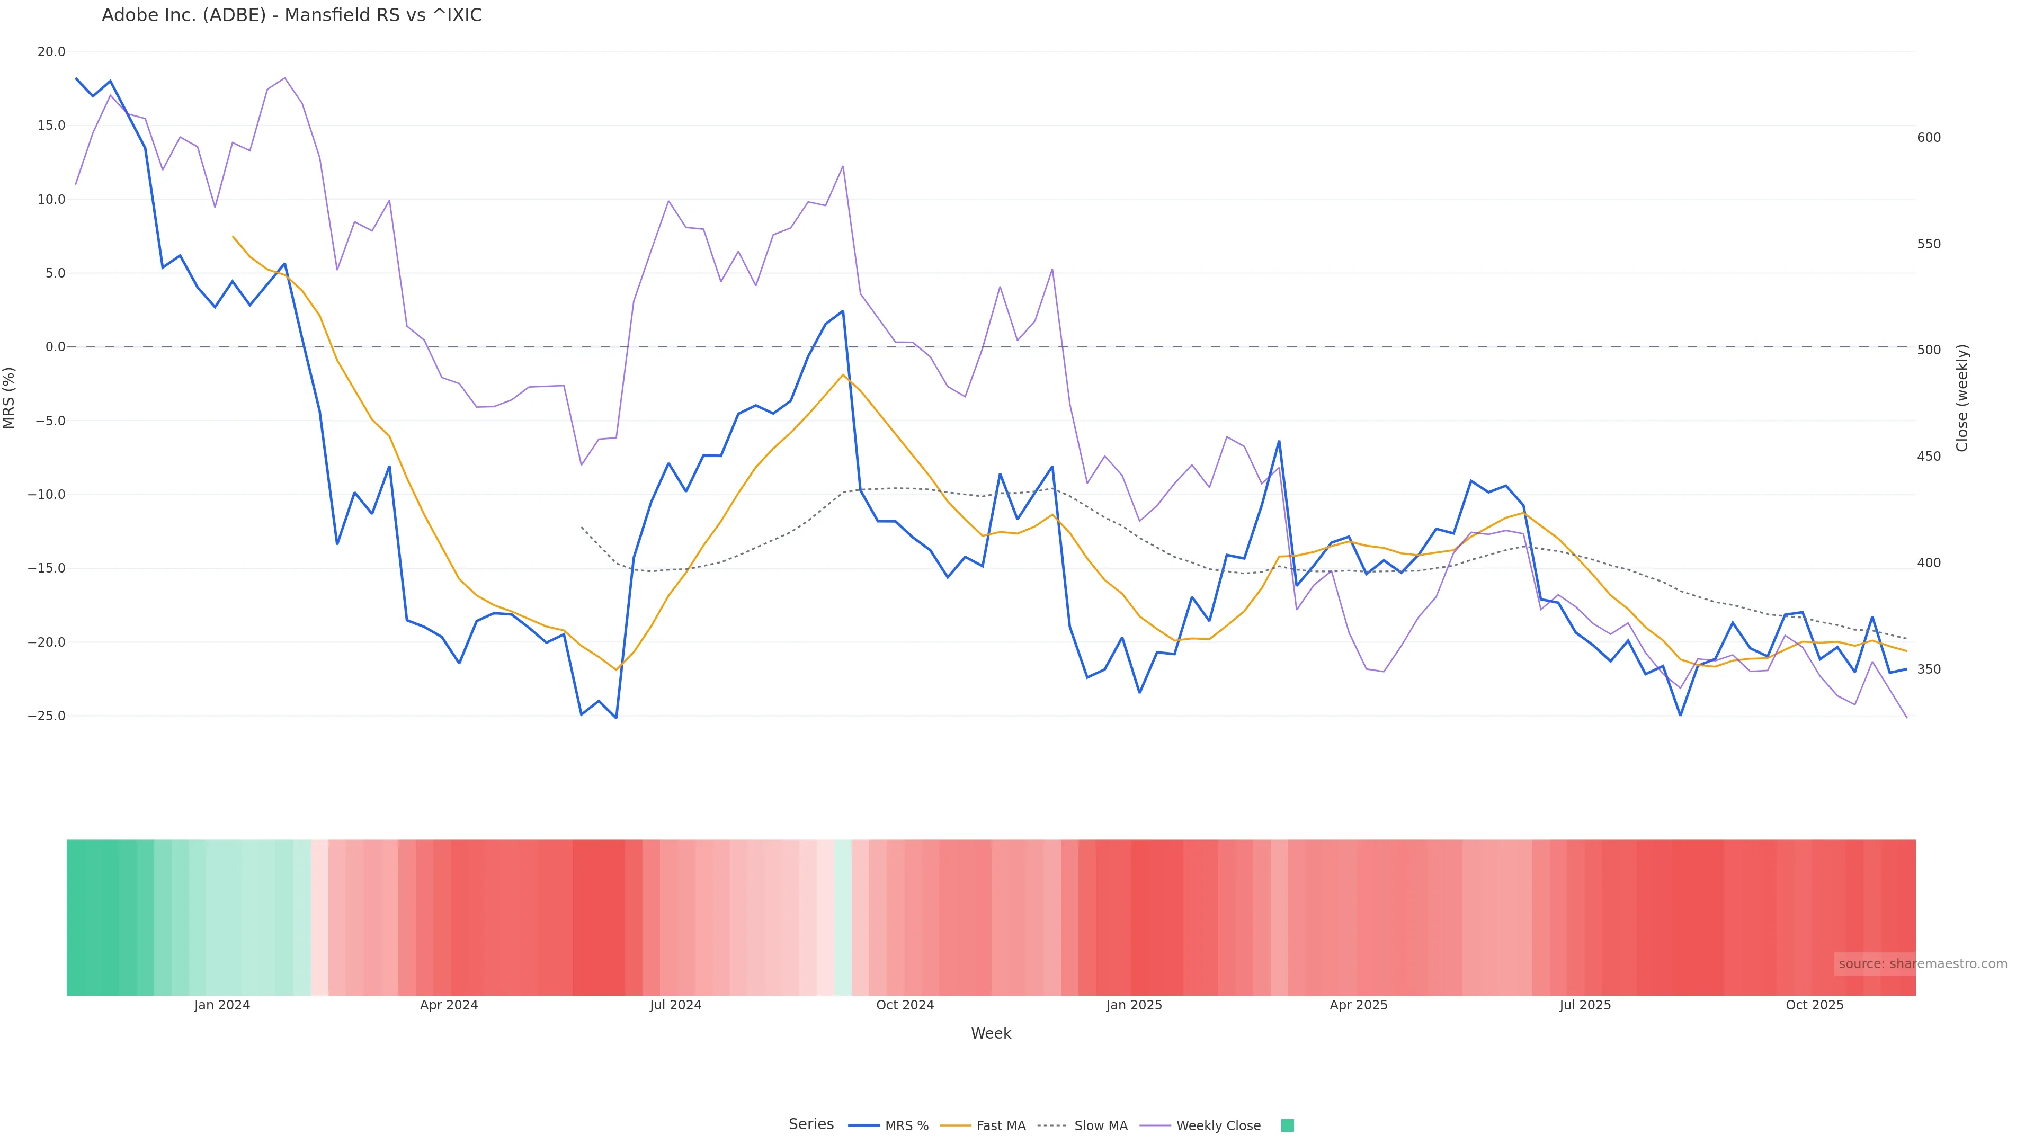This screenshot has height=1144, width=2034.
Task: Click the 20.0 tick on MRS axis
Action: pos(51,52)
